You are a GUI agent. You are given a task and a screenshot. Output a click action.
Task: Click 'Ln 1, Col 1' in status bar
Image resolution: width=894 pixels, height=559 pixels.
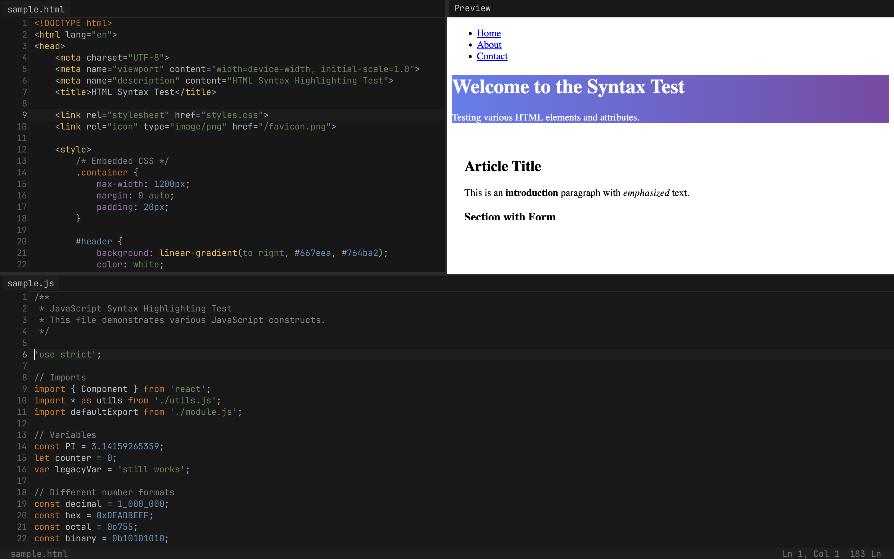tap(810, 553)
